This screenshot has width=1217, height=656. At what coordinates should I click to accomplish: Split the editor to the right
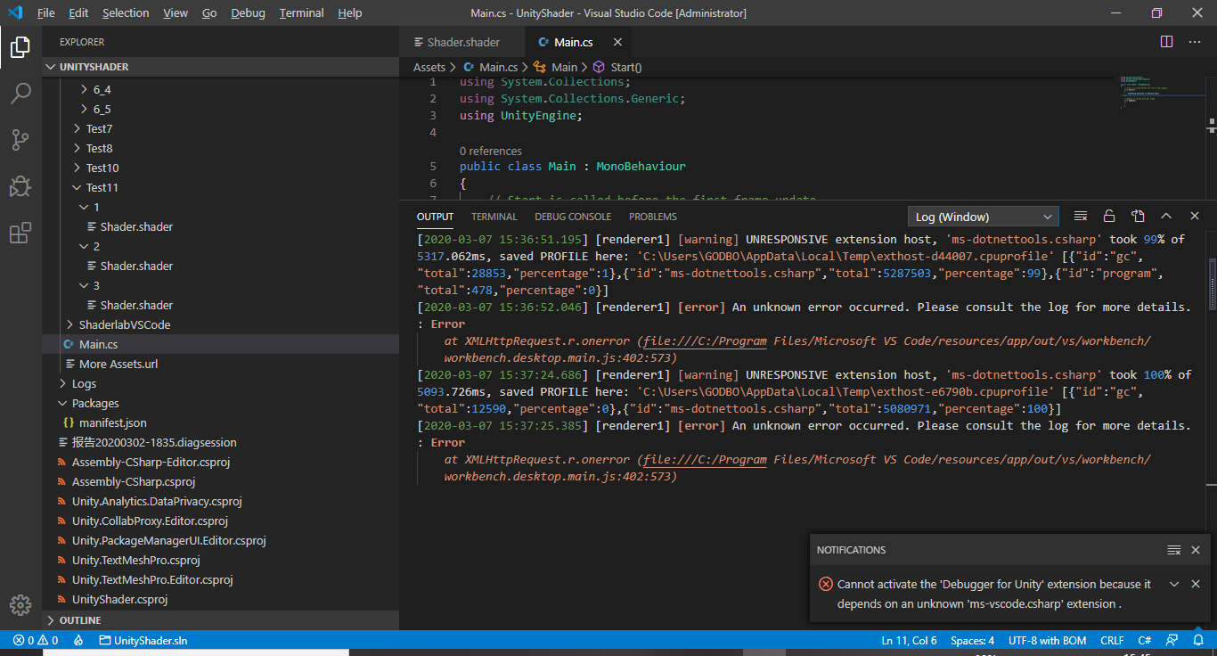(x=1166, y=42)
